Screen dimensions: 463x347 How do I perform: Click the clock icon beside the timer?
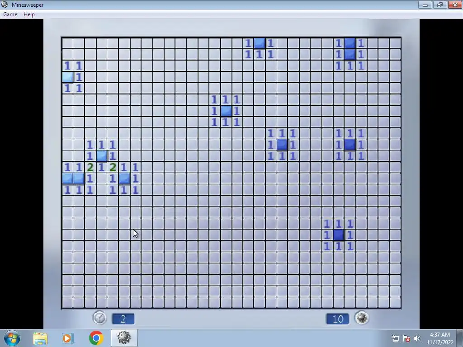click(x=99, y=318)
